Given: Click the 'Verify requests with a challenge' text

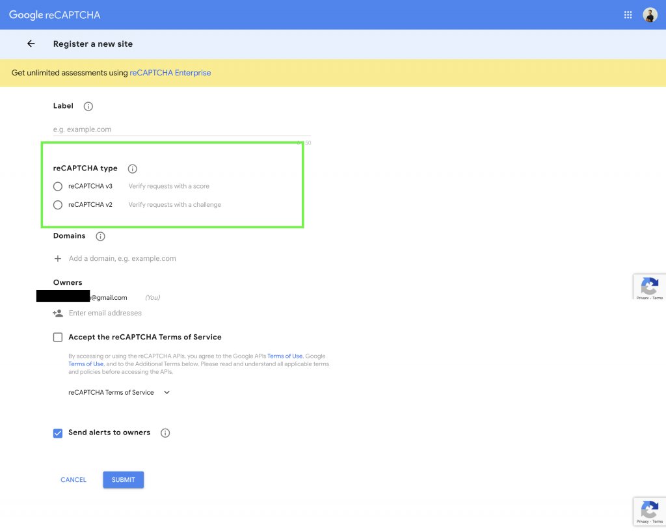Looking at the screenshot, I should coord(175,205).
